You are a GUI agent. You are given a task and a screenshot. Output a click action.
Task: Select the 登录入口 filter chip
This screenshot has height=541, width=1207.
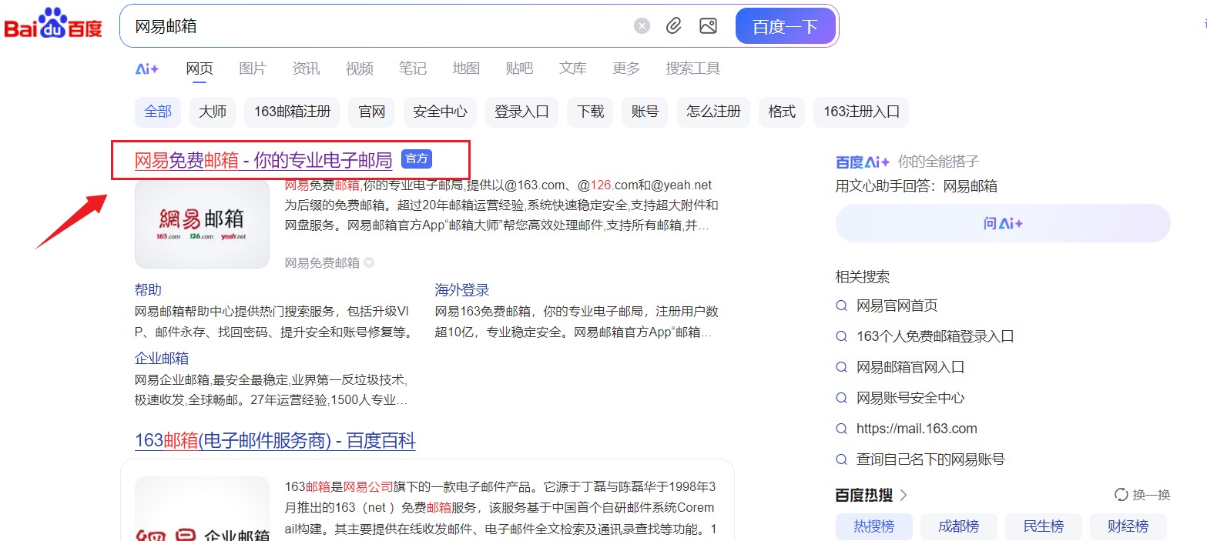[521, 112]
